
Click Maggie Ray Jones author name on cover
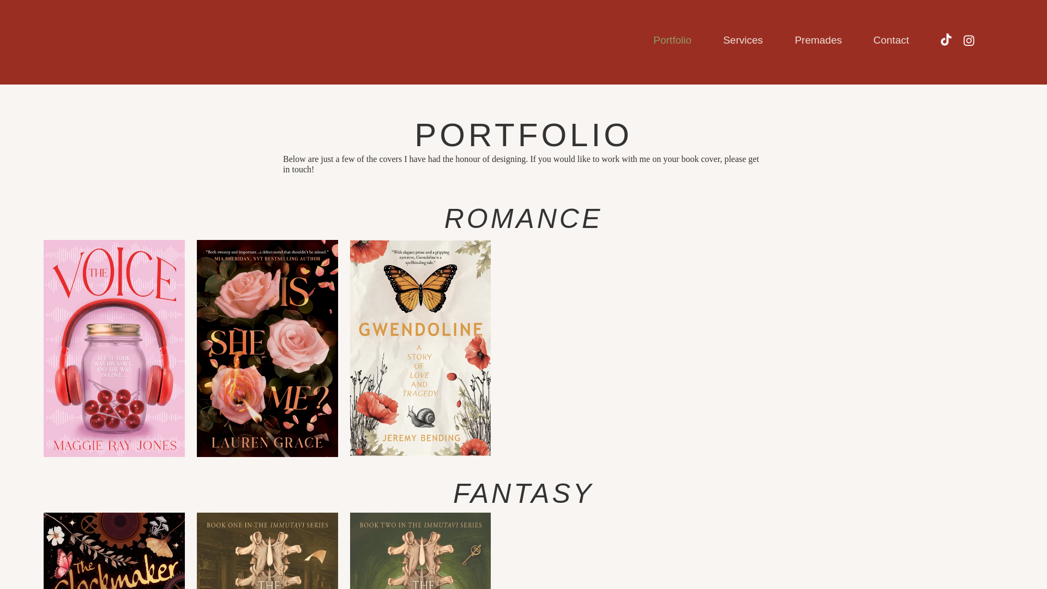pyautogui.click(x=115, y=446)
